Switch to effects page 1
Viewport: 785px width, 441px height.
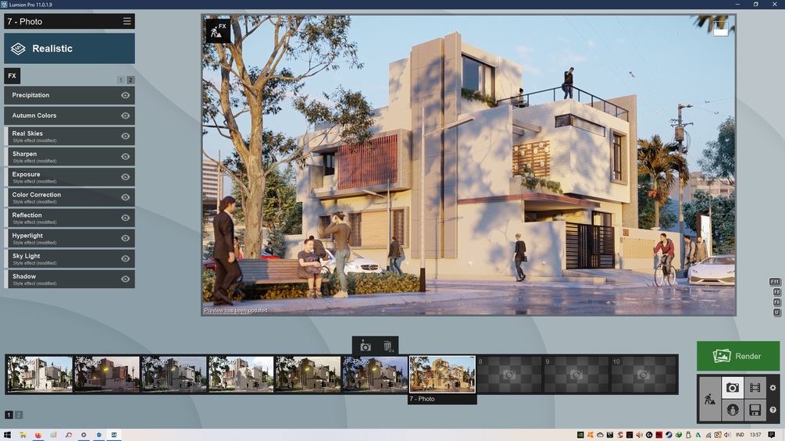[120, 80]
